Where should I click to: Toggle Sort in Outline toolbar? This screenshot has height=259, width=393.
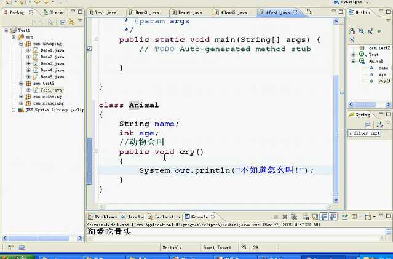pos(352,31)
